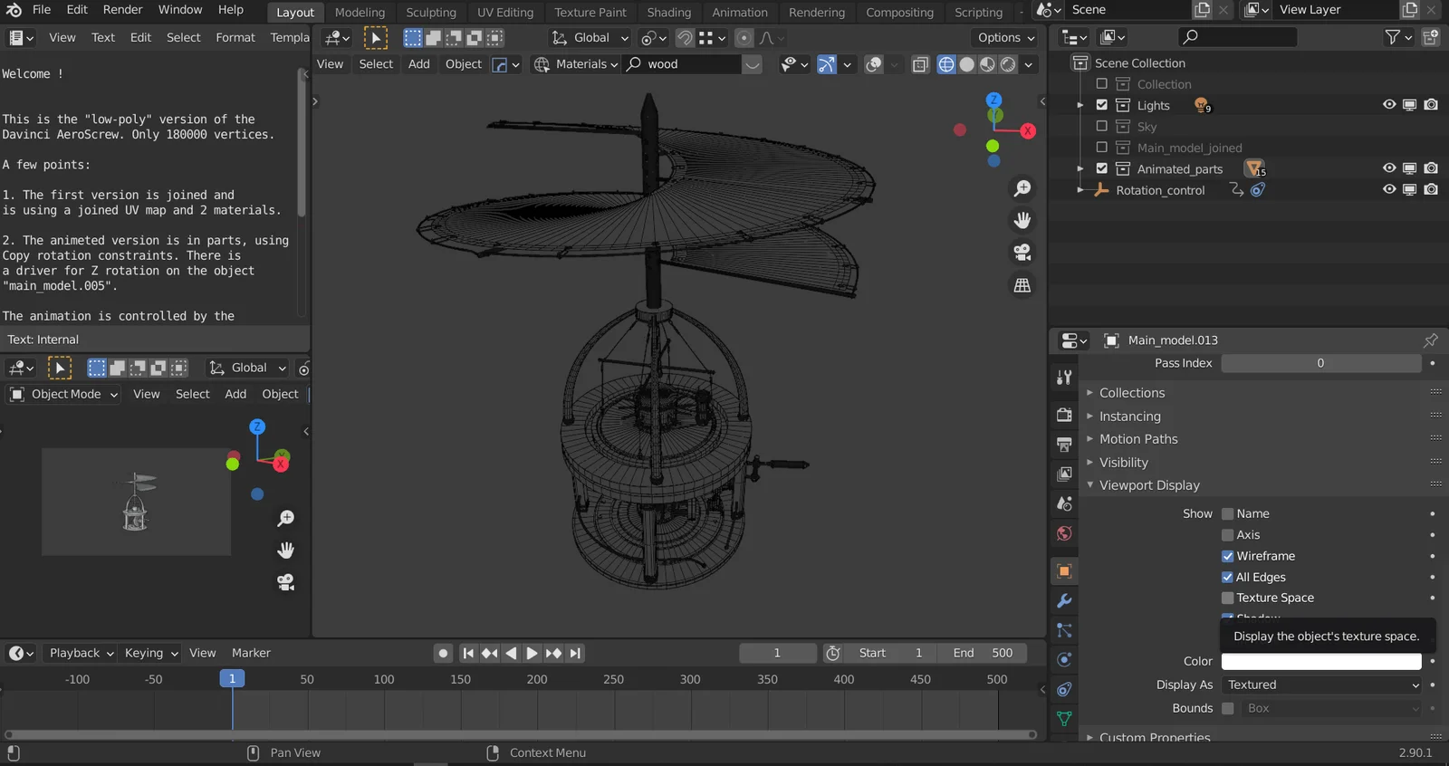Switch to the Shading workspace tab

pyautogui.click(x=669, y=13)
